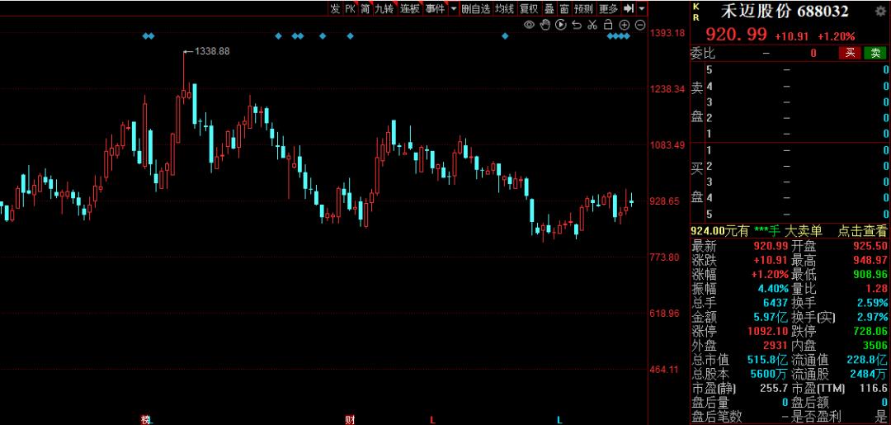
Task: Toggle the 均线 moving average button
Action: tap(504, 8)
